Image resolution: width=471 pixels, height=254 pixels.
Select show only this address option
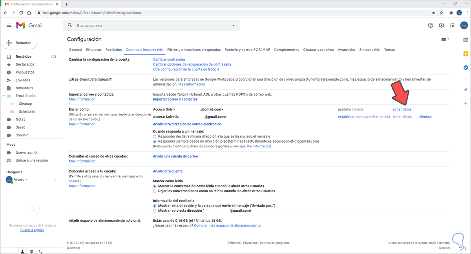pos(155,210)
